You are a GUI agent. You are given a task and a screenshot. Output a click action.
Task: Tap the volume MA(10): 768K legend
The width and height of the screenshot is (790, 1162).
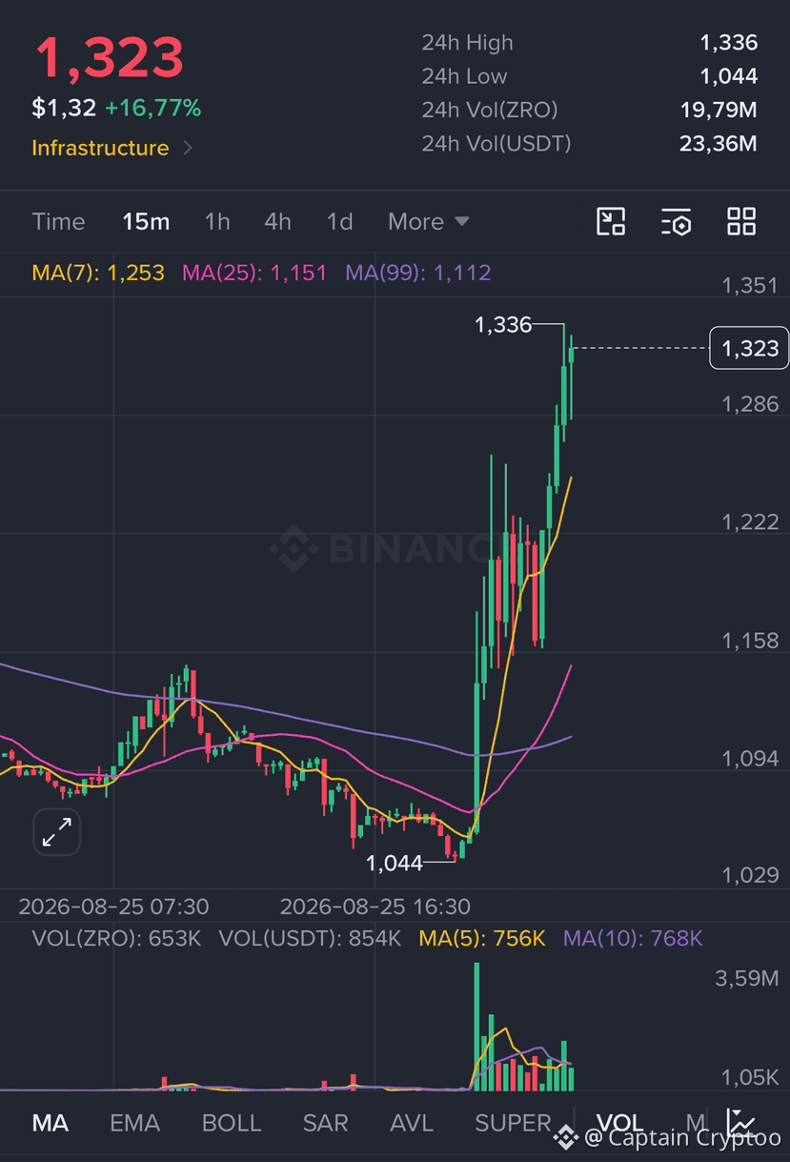633,939
